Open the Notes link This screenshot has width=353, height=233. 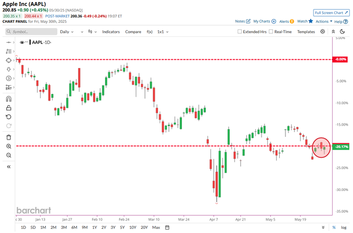tap(243, 21)
